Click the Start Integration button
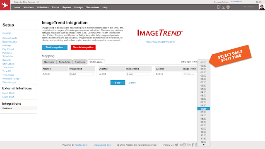The image size is (265, 149). tap(55, 47)
